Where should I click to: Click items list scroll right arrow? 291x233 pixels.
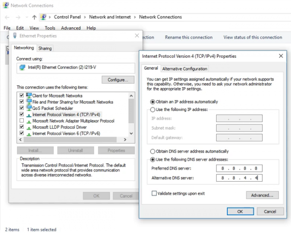[x=125, y=140]
